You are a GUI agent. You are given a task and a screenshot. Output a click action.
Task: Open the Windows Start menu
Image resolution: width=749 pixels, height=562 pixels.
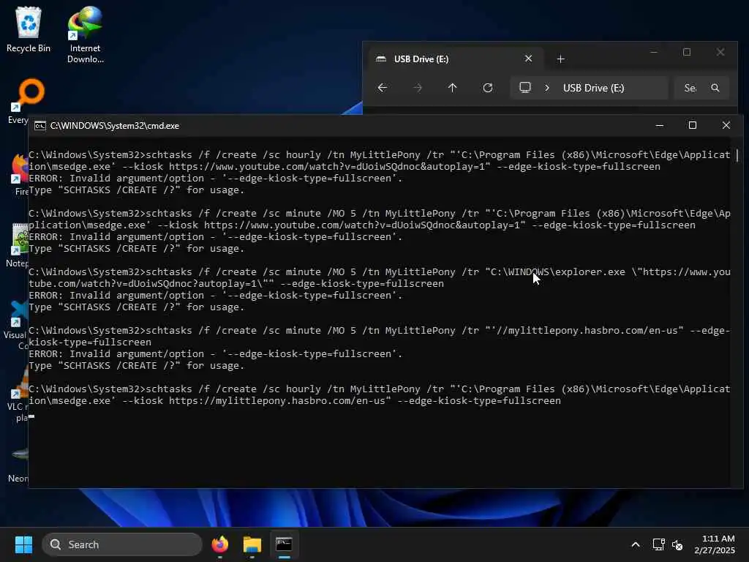[23, 544]
